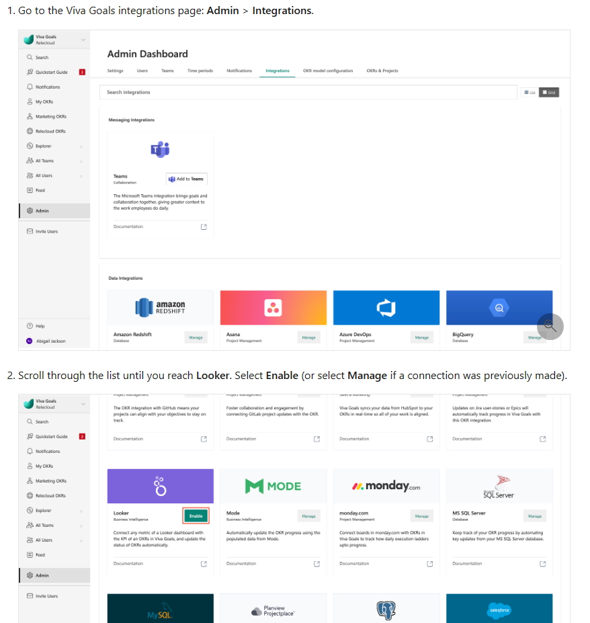Click Enable on Looker card

[196, 515]
